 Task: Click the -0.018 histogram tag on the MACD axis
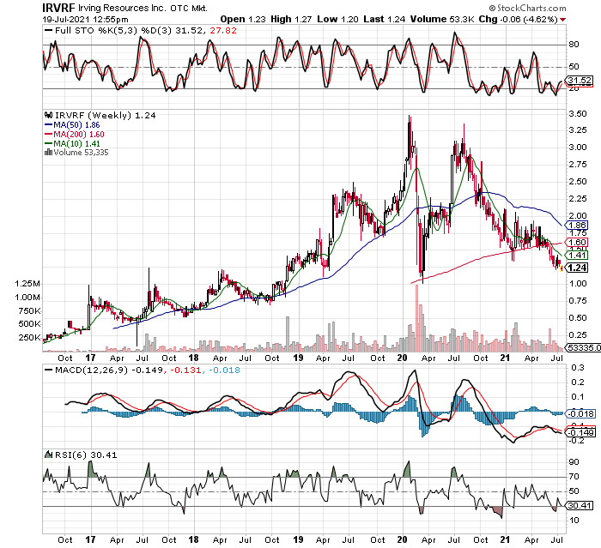581,413
